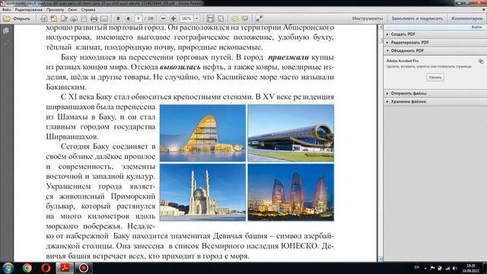487x274 pixels.
Task: Add a sticky note comment
Action: point(235,18)
